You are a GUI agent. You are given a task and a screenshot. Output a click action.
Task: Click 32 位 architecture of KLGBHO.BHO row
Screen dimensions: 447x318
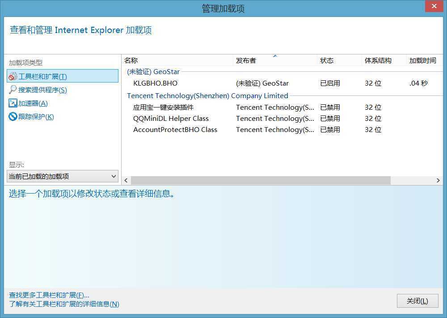[x=373, y=83]
